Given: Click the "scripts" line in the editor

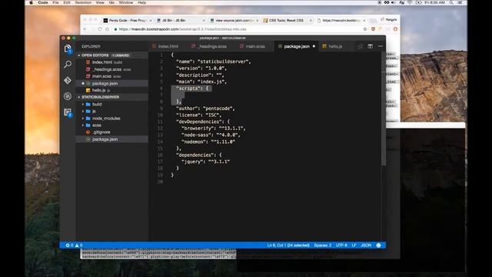Looking at the screenshot, I should tap(191, 88).
